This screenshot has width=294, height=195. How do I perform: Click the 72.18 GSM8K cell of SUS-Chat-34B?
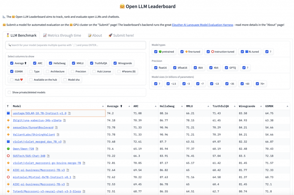pyautogui.click(x=277, y=156)
